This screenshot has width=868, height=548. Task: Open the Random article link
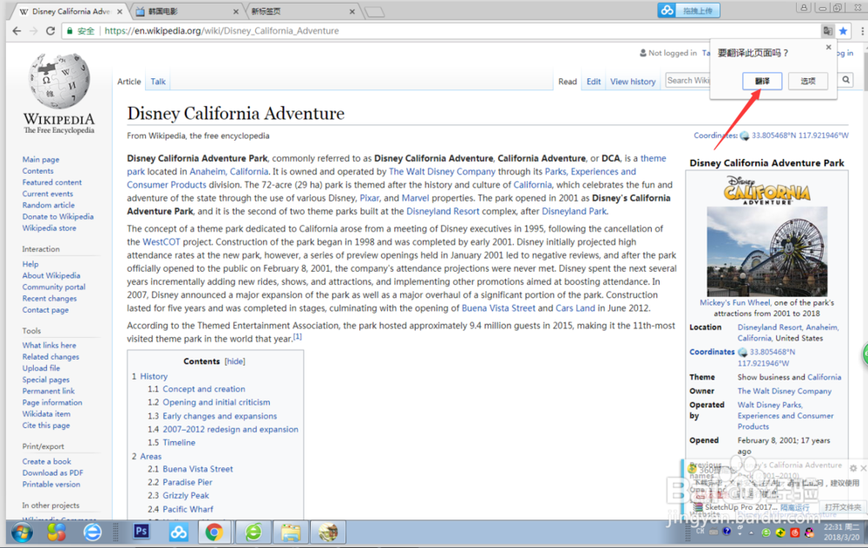[x=48, y=205]
